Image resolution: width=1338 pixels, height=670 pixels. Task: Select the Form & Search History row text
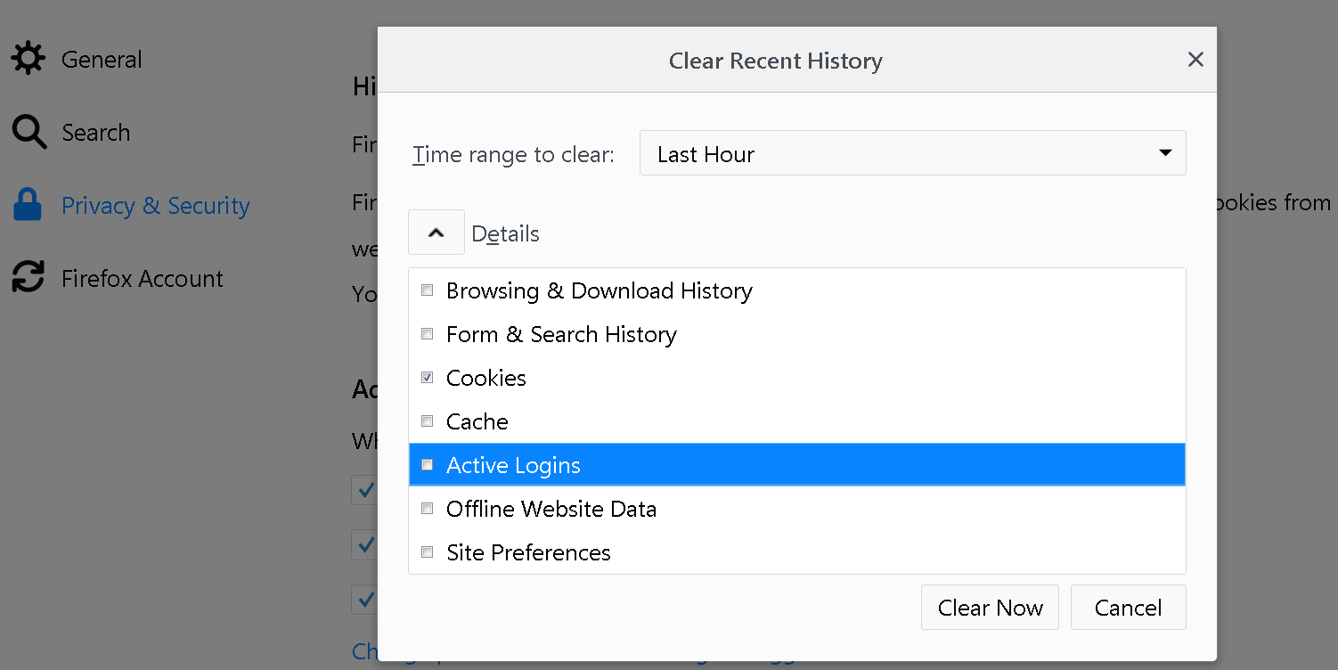(561, 334)
